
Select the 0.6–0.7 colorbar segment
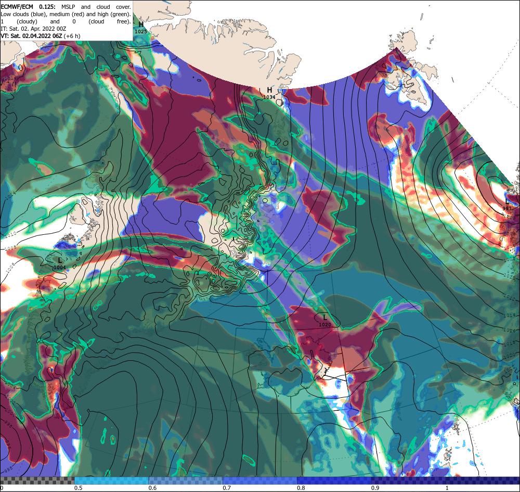(186, 481)
